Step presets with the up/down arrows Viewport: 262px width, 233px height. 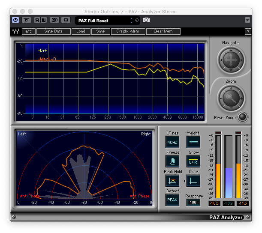[132, 21]
